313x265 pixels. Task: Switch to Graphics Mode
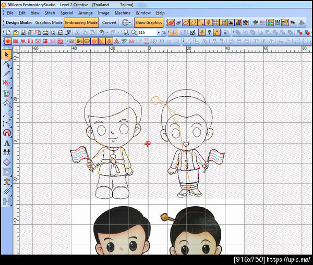pos(49,23)
